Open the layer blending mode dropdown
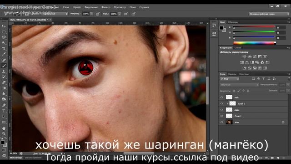Screen dimensions: 291x164 coord(239,85)
